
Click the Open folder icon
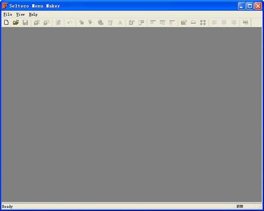coord(16,22)
